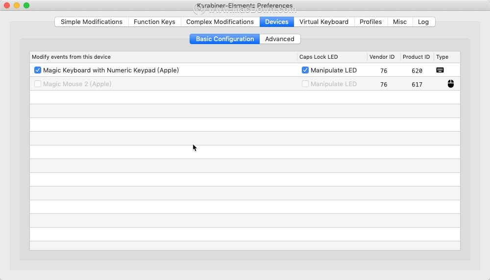Image resolution: width=490 pixels, height=280 pixels.
Task: Go to the Complex Modifications tab
Action: [220, 22]
